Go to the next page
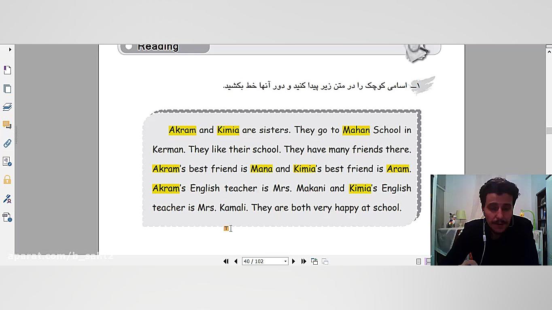 293,261
